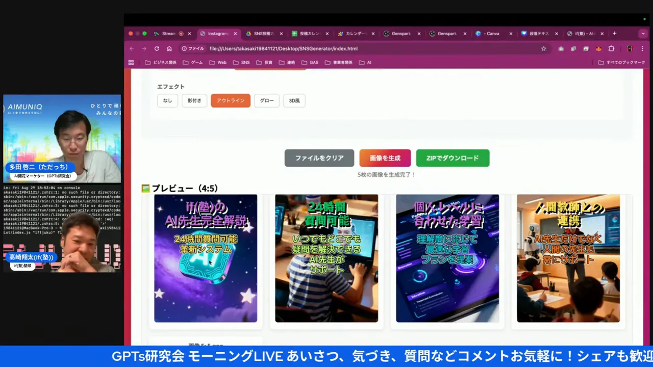Image resolution: width=653 pixels, height=367 pixels.
Task: Bookmark this page with the star icon
Action: click(543, 48)
